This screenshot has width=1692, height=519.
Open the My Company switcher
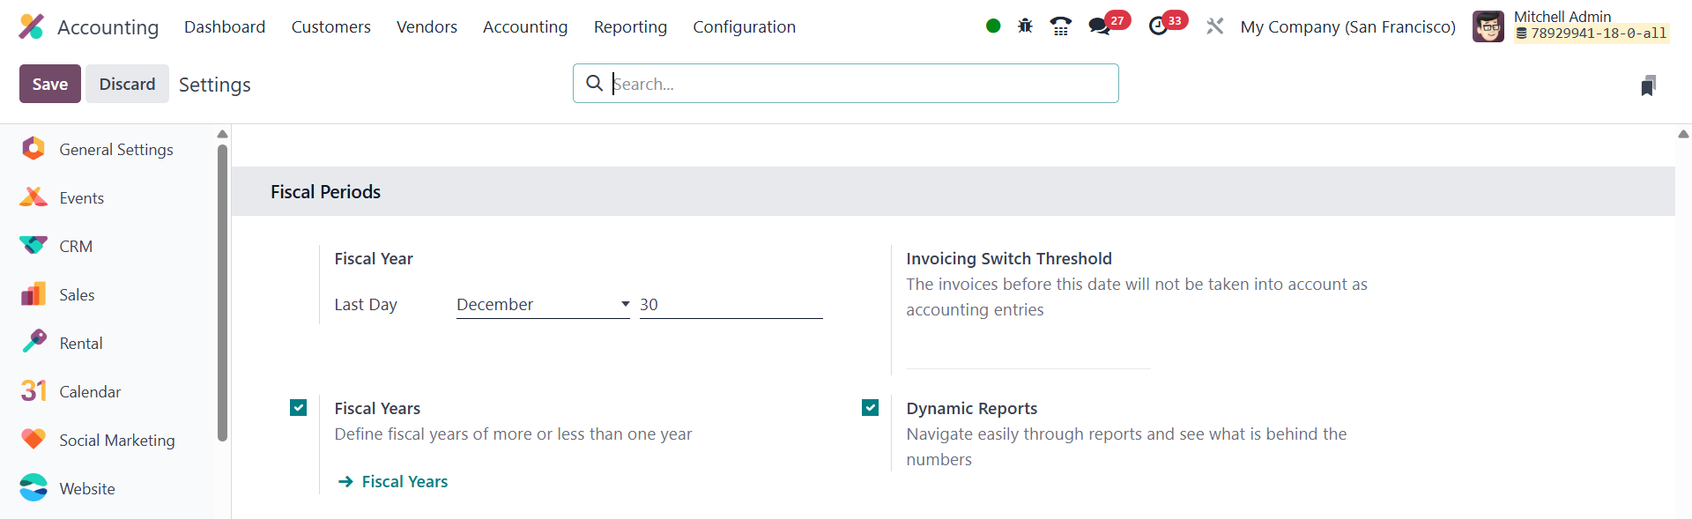tap(1347, 26)
